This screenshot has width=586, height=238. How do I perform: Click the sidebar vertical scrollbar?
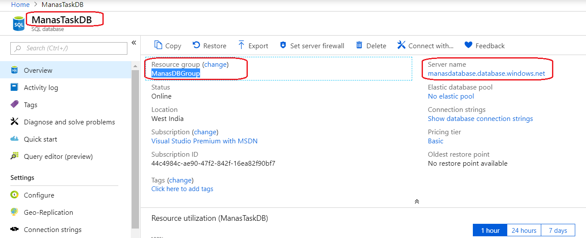135,148
